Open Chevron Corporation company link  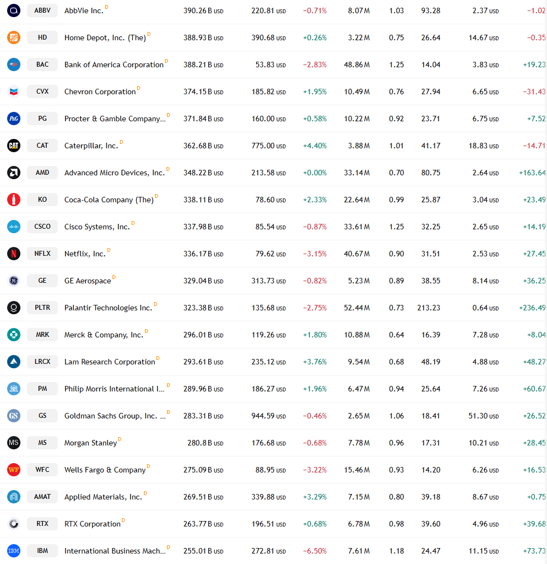click(x=100, y=92)
